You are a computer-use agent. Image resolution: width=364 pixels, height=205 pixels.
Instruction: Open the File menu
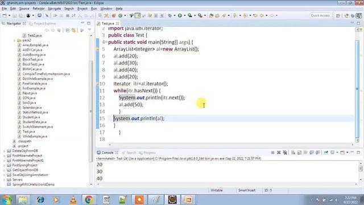4,9
